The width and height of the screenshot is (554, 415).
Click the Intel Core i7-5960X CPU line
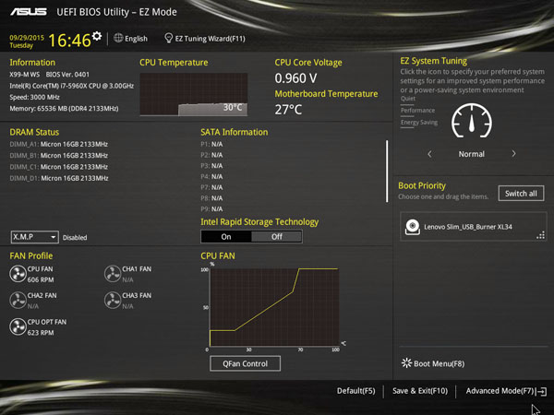click(x=72, y=86)
